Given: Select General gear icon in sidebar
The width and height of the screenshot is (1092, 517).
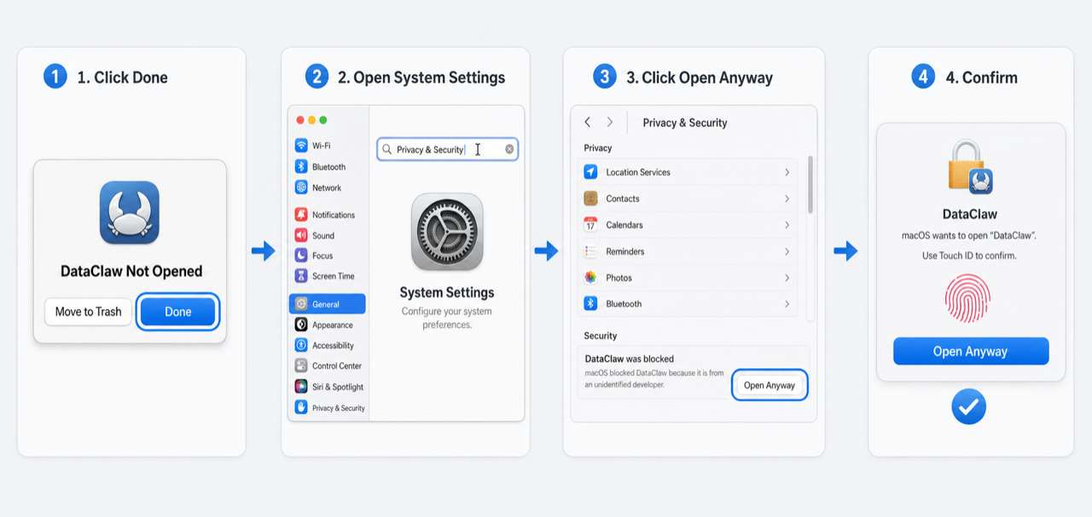Looking at the screenshot, I should coord(301,304).
